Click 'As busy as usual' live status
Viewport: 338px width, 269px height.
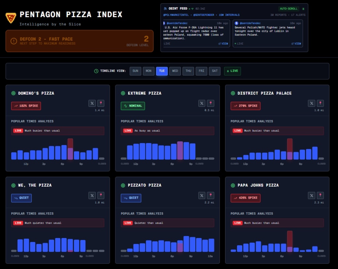tap(147, 131)
